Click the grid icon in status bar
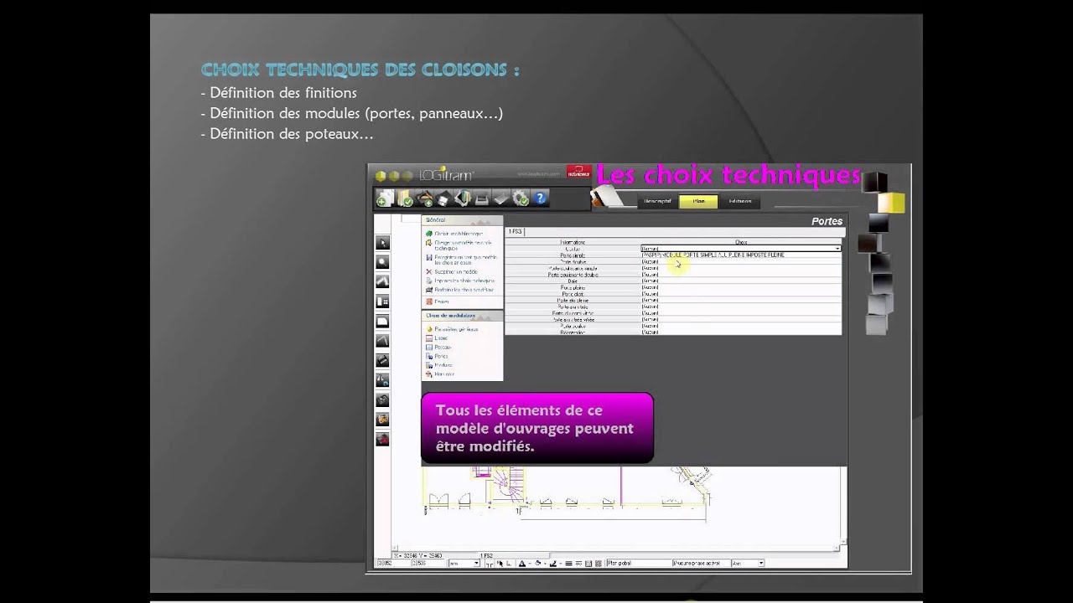Image resolution: width=1073 pixels, height=603 pixels. 588,564
